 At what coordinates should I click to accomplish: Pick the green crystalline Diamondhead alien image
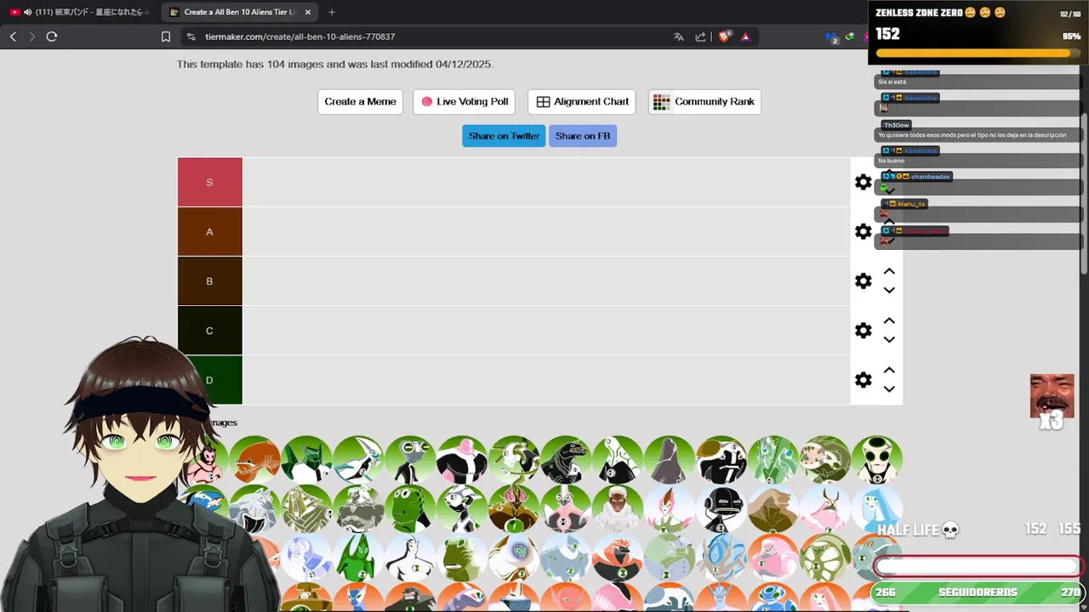(306, 461)
